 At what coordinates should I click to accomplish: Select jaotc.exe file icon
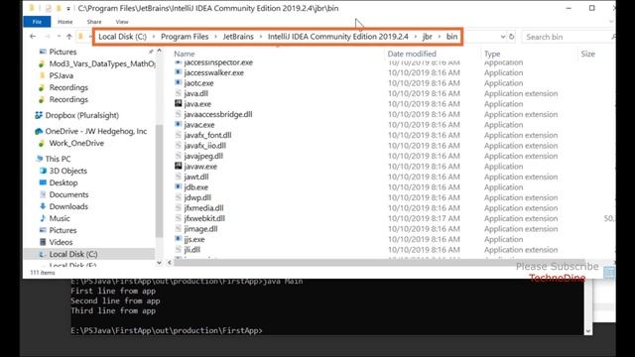pos(179,82)
